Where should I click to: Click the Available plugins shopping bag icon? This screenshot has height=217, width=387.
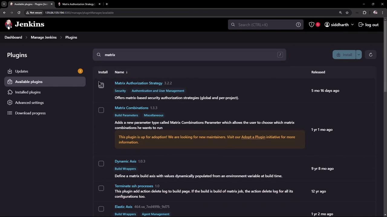(x=10, y=82)
